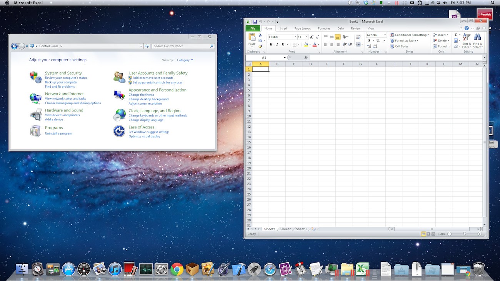Increase font size with Grow Font icon
Screen dimensions: 500x281
coord(312,37)
